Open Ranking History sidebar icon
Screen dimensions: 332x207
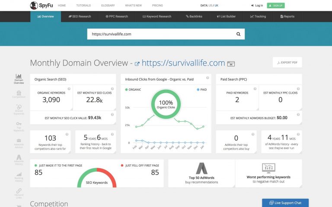[19, 176]
